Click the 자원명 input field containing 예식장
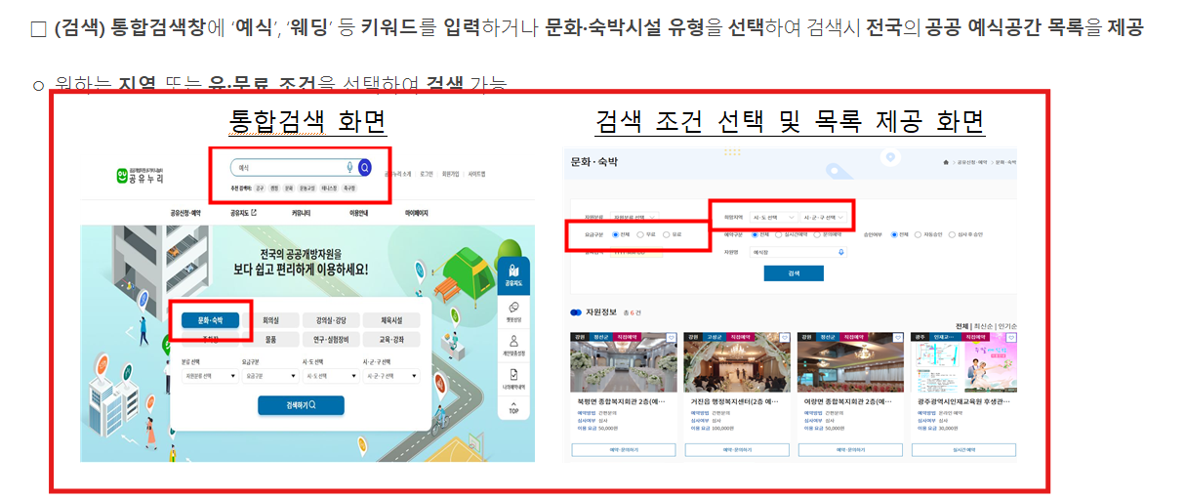Screen dimensions: 1186x499 [x=798, y=252]
